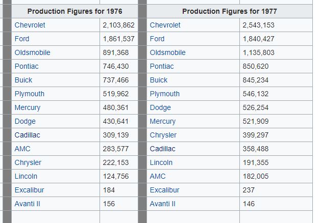Open Excalibur link in 1977 table
Screen dimensions: 320x223
click(x=165, y=190)
